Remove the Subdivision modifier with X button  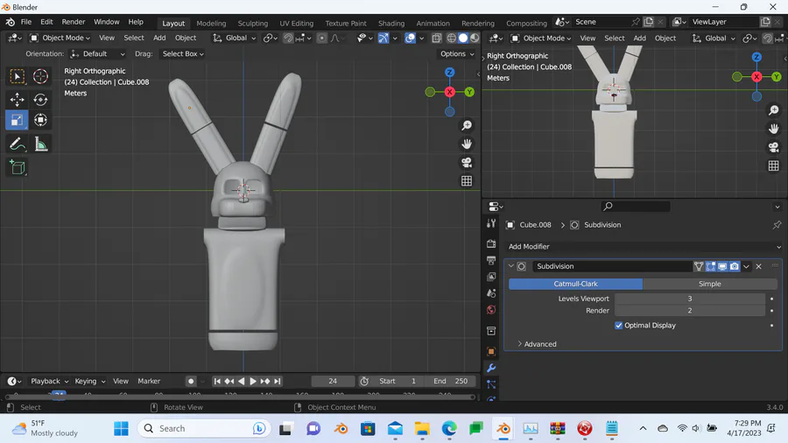[x=759, y=266]
